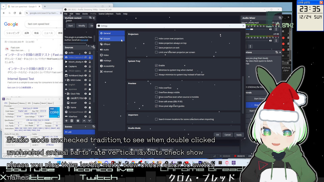Image resolution: width=324 pixels, height=182 pixels.
Task: Check Search known locations for scene collections
Action: (156, 119)
